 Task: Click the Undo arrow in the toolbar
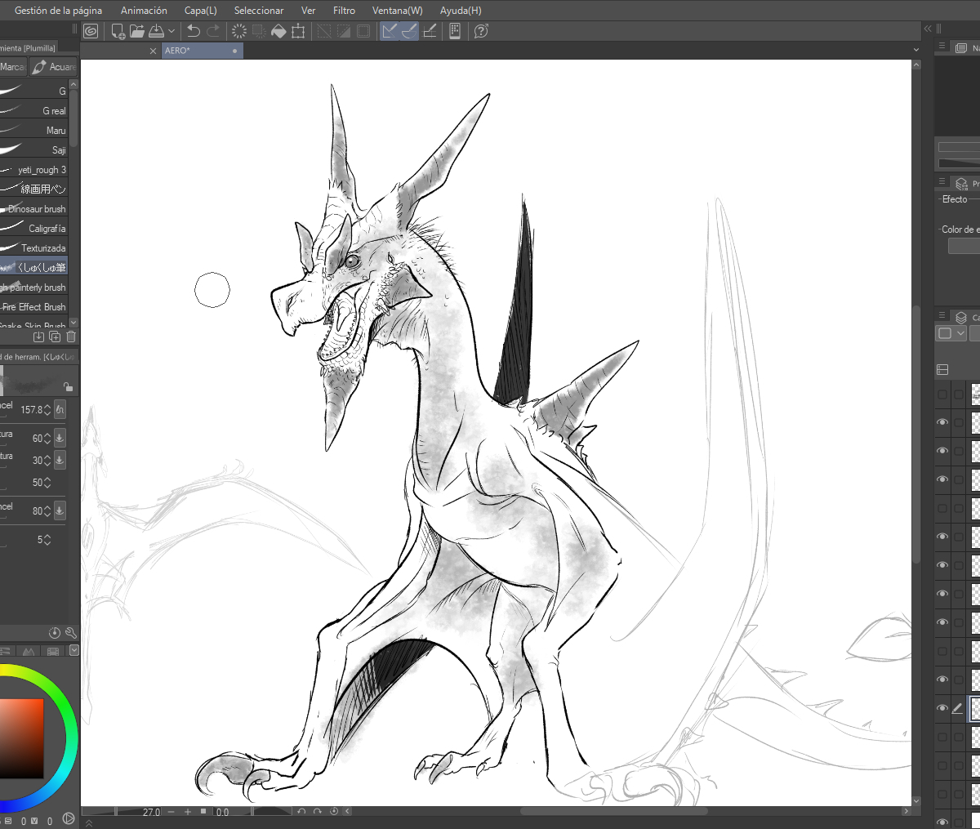click(194, 31)
